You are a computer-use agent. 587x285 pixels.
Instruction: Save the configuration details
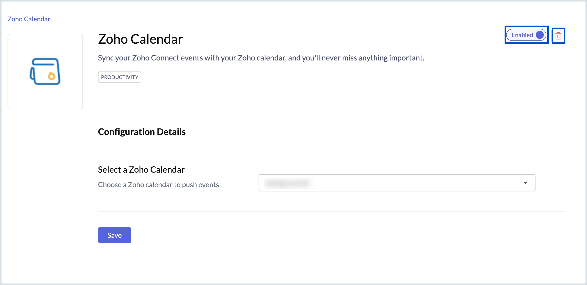(114, 235)
